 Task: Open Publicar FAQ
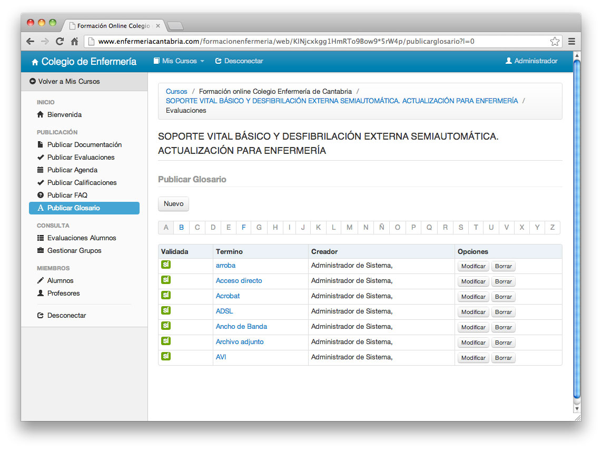(62, 195)
